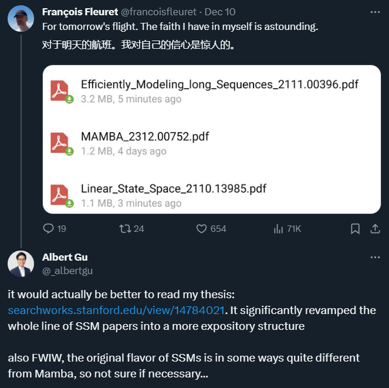Open the more options on Albert Gu's reply

pyautogui.click(x=375, y=258)
